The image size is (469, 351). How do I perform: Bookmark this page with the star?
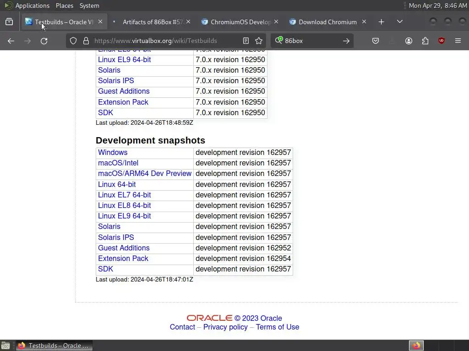pyautogui.click(x=259, y=41)
